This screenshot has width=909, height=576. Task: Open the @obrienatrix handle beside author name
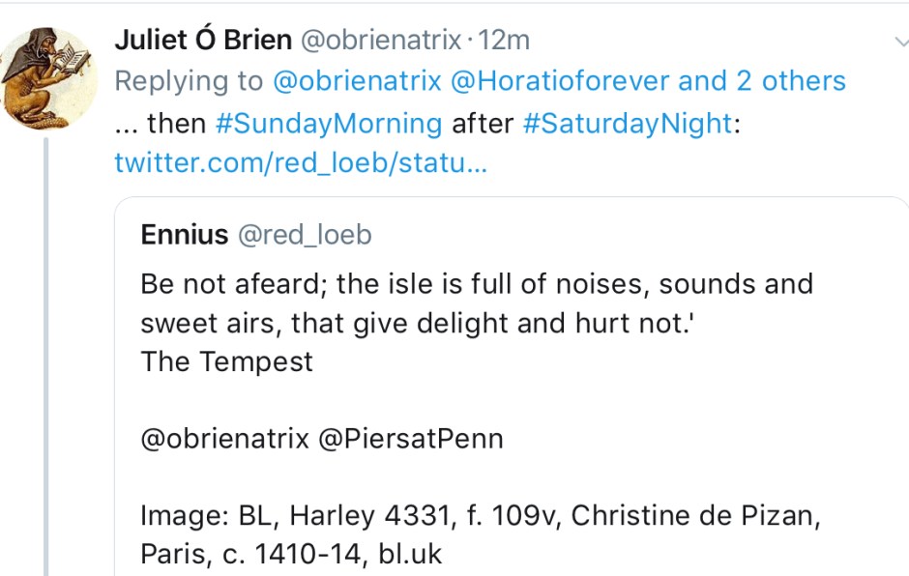click(382, 41)
